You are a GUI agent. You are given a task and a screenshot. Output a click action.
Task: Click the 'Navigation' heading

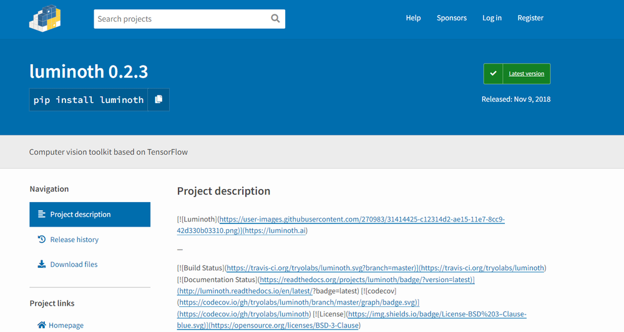[x=49, y=189]
